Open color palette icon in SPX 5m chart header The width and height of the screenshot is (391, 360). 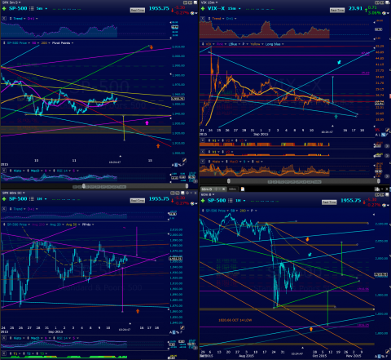click(192, 13)
